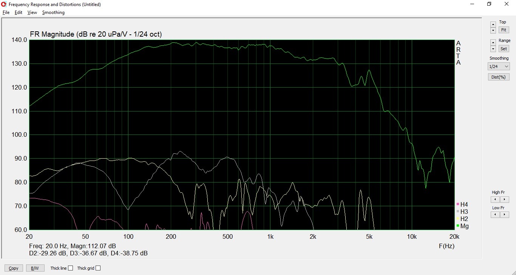Click the Set range button
This screenshot has width=516, height=275.
(504, 49)
